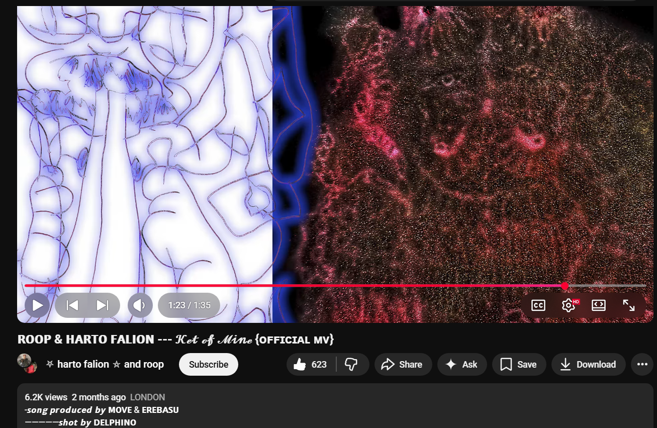Open the playback settings gear
The image size is (657, 428).
pos(568,305)
